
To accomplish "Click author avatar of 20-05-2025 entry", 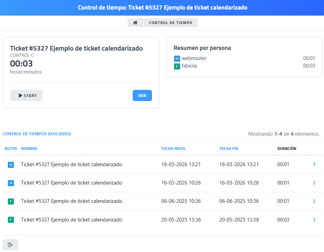I will (x=11, y=220).
